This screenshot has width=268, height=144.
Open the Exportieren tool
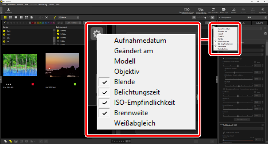(x=262, y=10)
